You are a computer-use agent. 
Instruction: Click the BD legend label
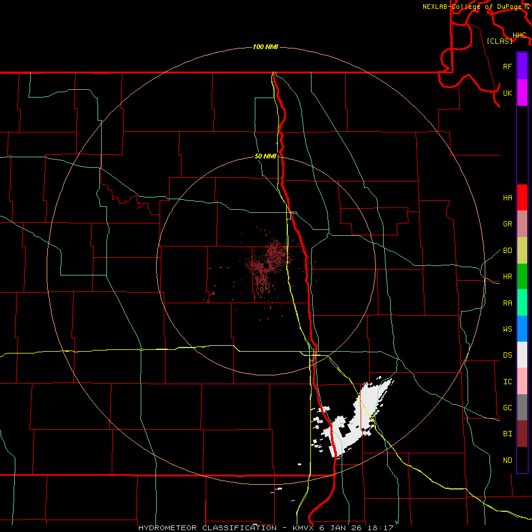[x=507, y=251]
